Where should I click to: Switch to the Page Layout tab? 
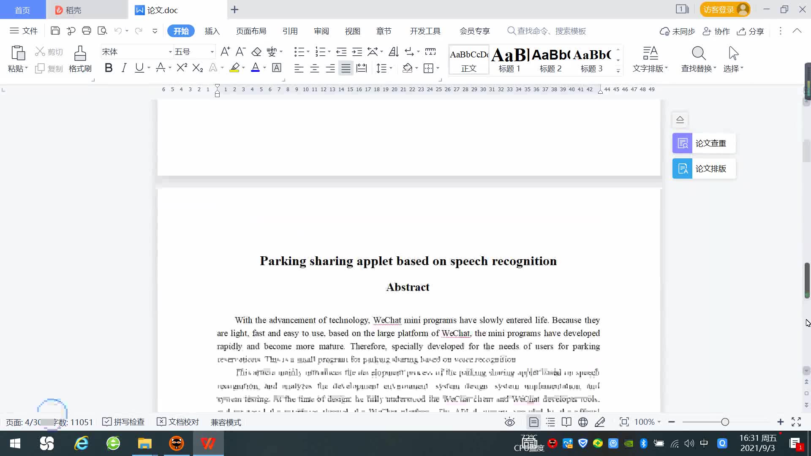(251, 31)
